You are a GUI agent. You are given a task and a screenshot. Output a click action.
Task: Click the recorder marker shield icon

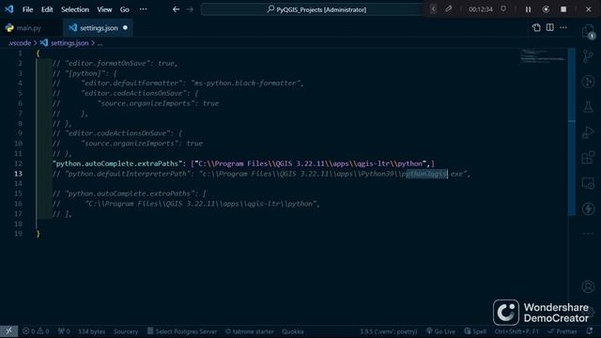[503, 9]
